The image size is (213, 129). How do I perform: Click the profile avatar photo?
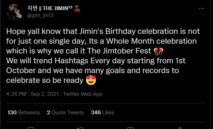[15, 12]
